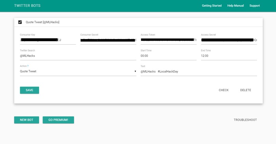
Task: Focus the Consumer Key field
Action: 48,40
